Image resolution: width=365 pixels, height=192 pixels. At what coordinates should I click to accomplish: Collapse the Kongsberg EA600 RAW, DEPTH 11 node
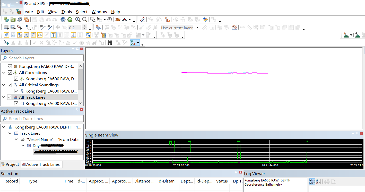4,127
